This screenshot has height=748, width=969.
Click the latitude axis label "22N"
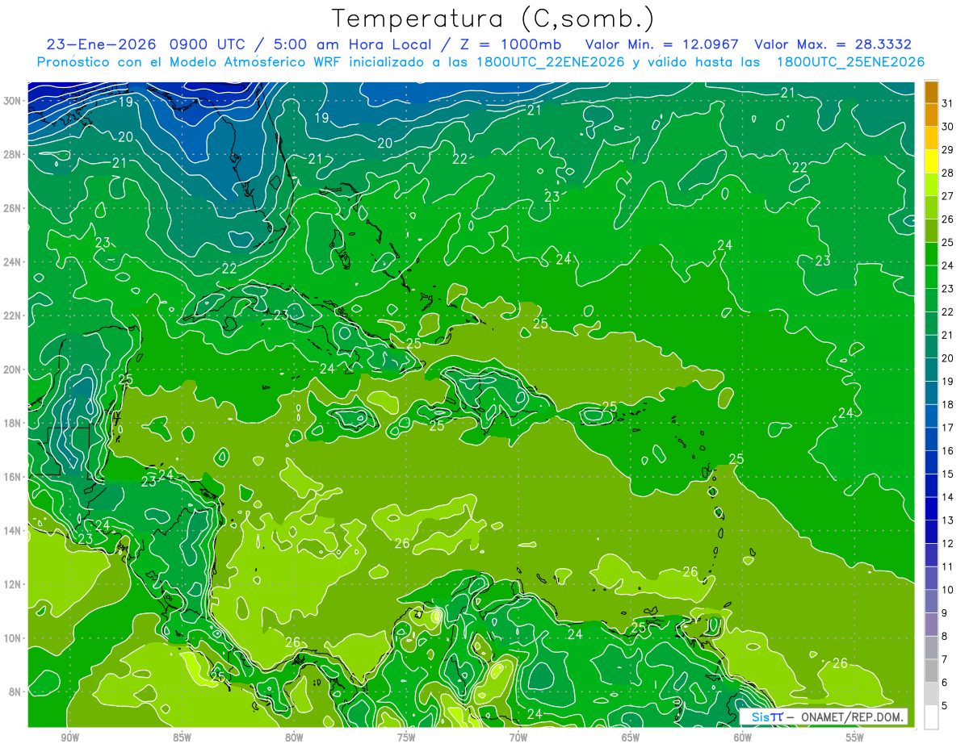click(x=13, y=315)
